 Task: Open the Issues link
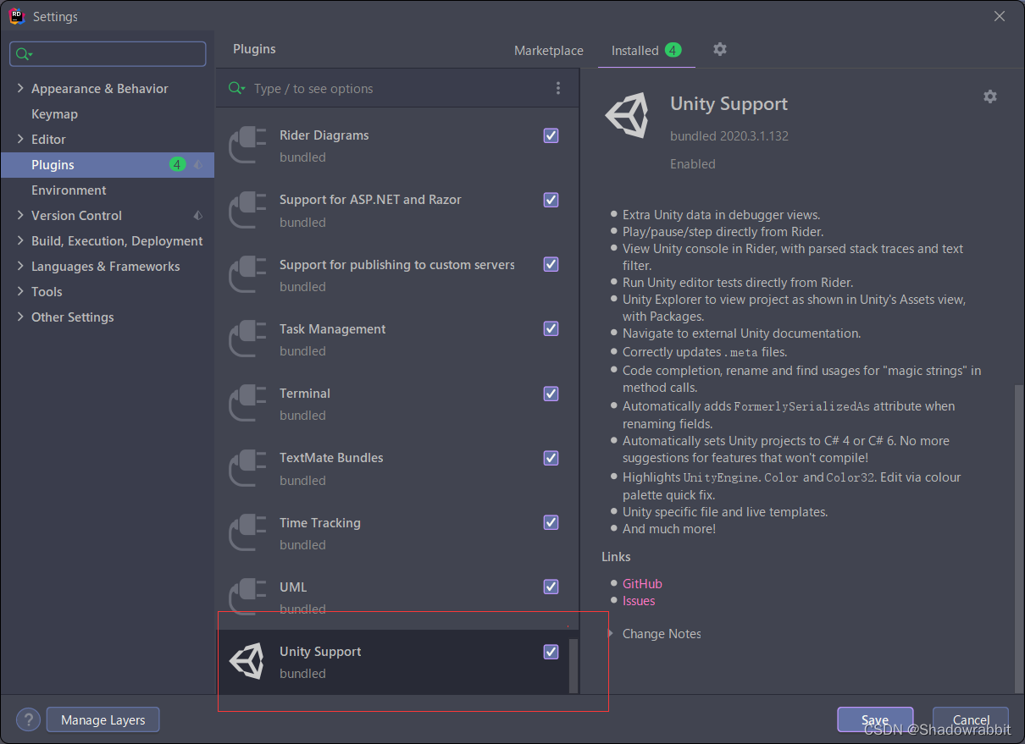[639, 601]
